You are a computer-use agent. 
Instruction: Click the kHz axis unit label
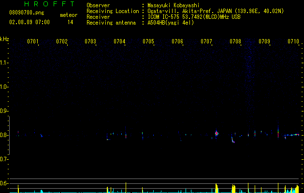4,39
